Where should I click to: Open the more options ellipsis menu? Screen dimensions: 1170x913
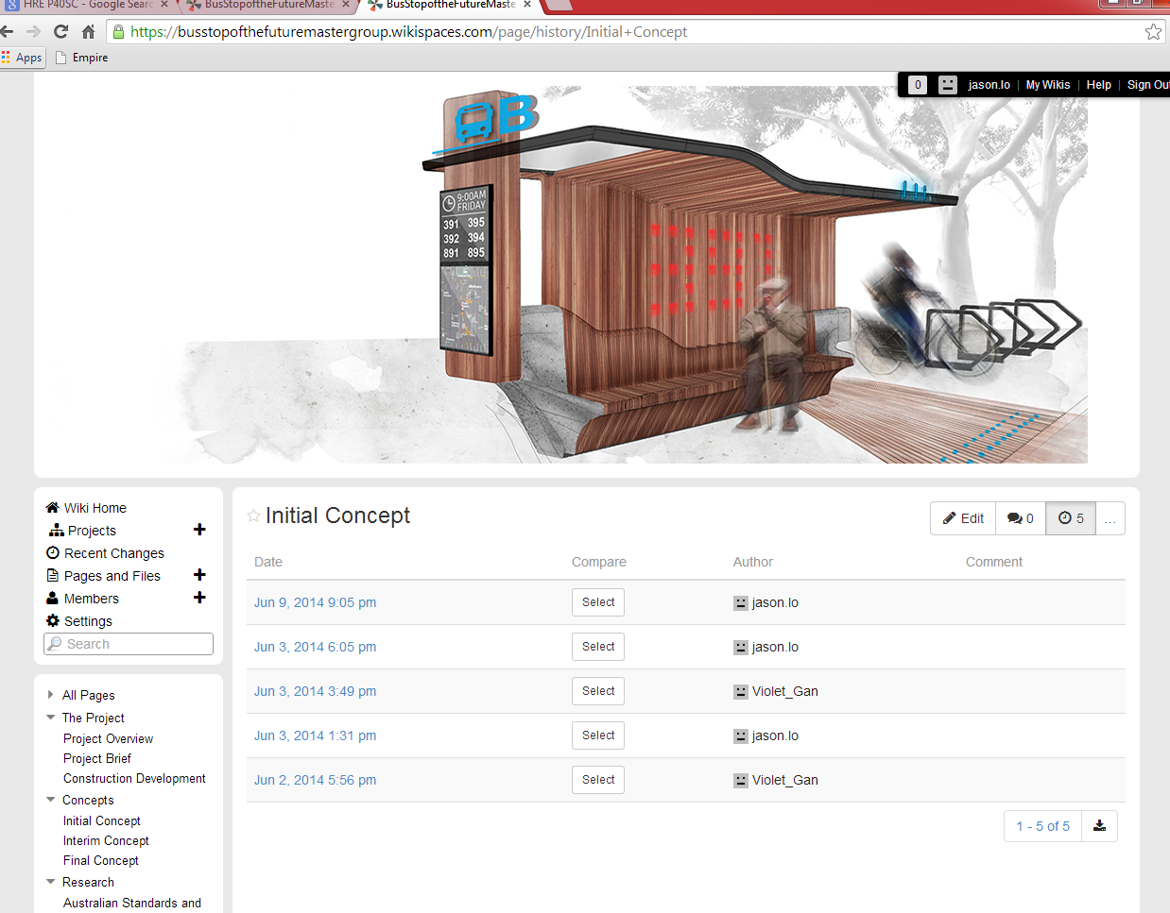pyautogui.click(x=1110, y=518)
